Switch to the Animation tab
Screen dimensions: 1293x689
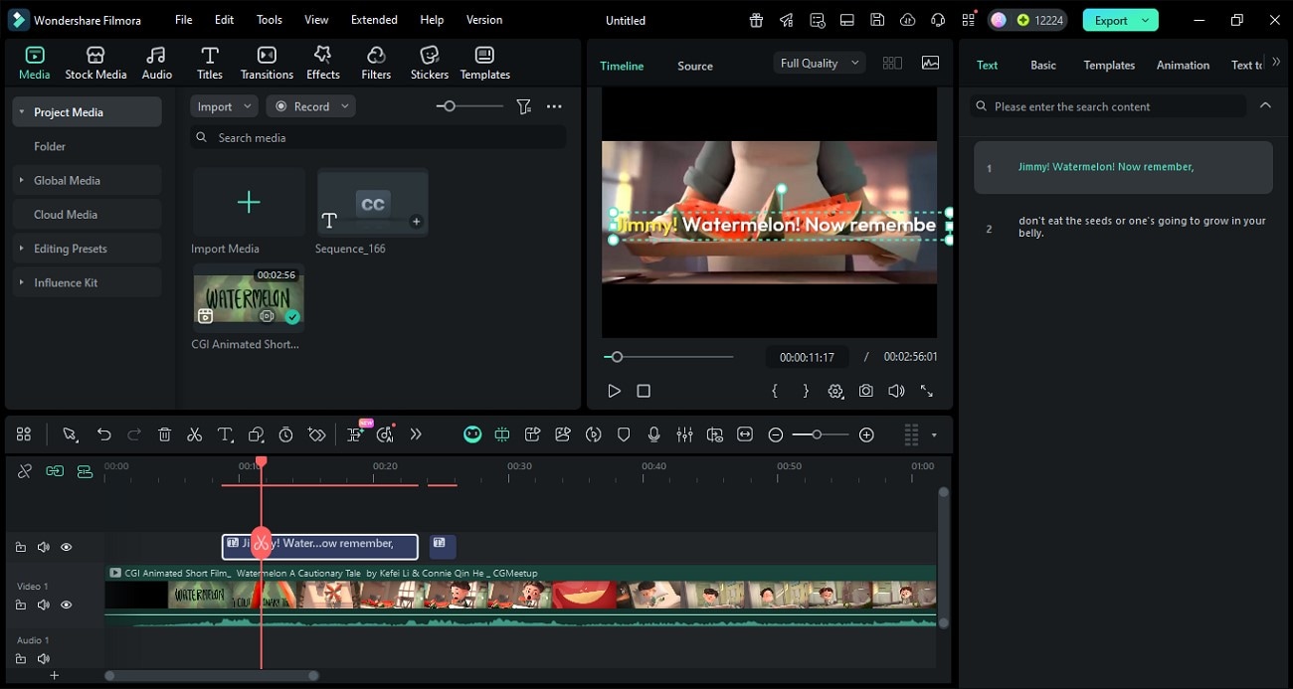tap(1183, 65)
